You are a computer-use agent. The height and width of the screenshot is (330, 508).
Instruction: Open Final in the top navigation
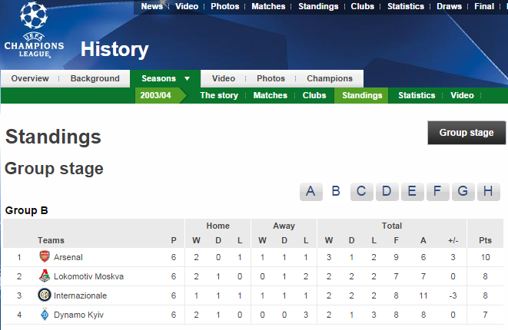(484, 6)
